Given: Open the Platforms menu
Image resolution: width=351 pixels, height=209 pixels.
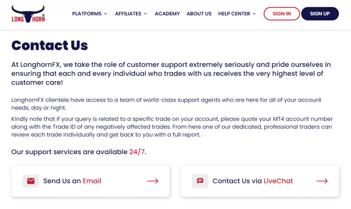Looking at the screenshot, I should 89,14.
